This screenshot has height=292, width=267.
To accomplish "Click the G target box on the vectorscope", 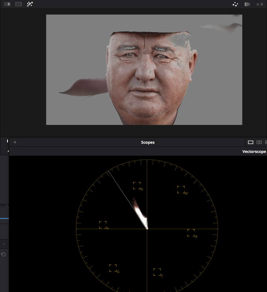I will [x=113, y=268].
